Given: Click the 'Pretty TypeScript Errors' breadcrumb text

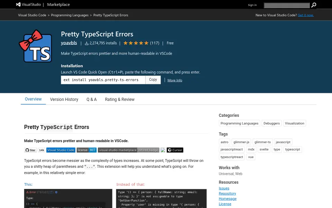Looking at the screenshot, I should pos(111,15).
